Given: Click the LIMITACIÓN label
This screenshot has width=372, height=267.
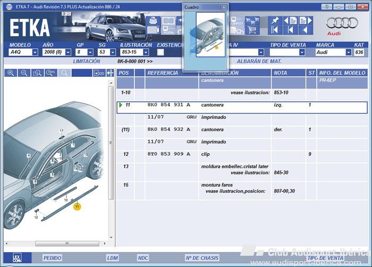Looking at the screenshot, I should coord(87,61).
